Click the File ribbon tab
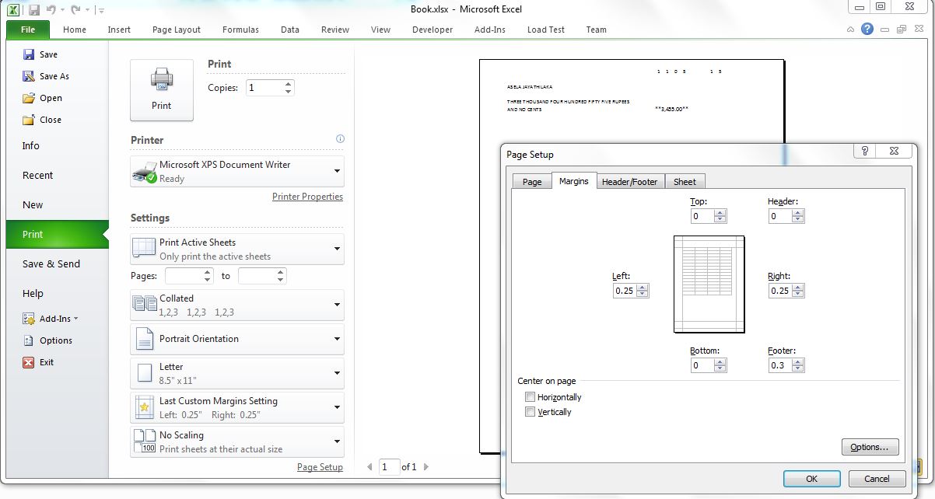The image size is (935, 499). pos(28,30)
